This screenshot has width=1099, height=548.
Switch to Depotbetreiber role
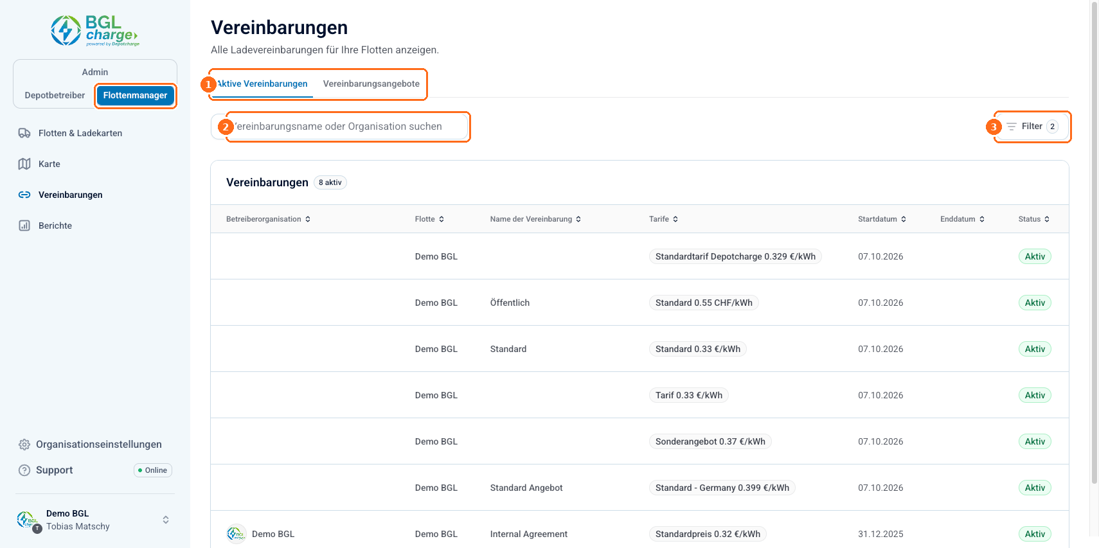[55, 95]
